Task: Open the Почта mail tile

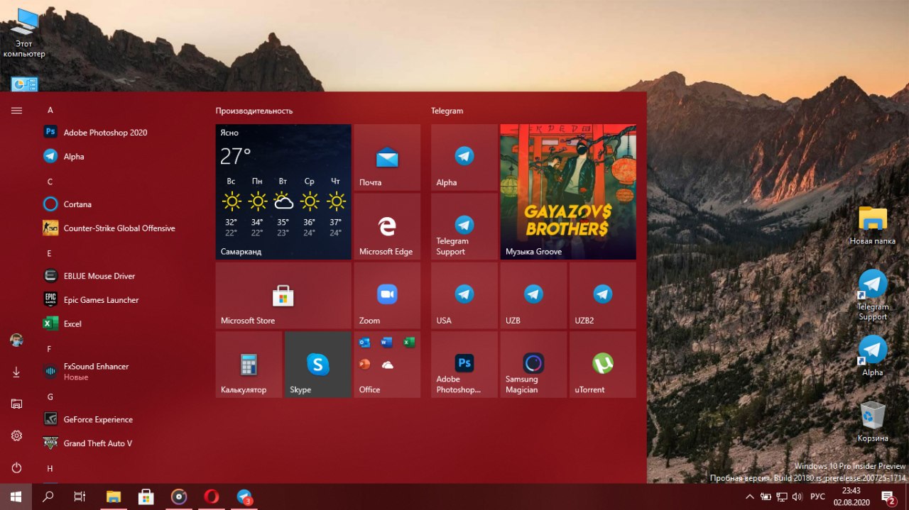Action: [387, 157]
